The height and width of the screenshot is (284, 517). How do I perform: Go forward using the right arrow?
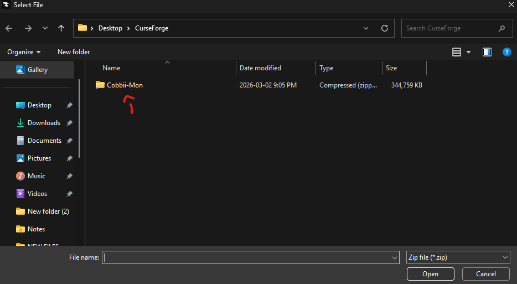pos(28,28)
